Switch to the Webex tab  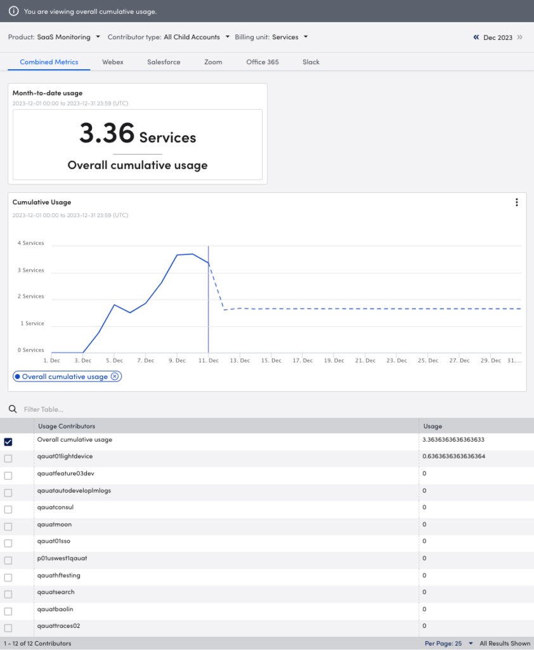112,62
